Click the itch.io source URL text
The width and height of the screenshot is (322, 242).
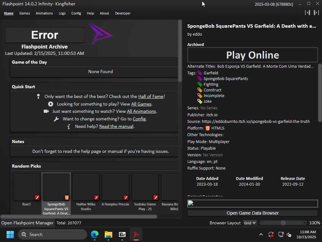256,121
